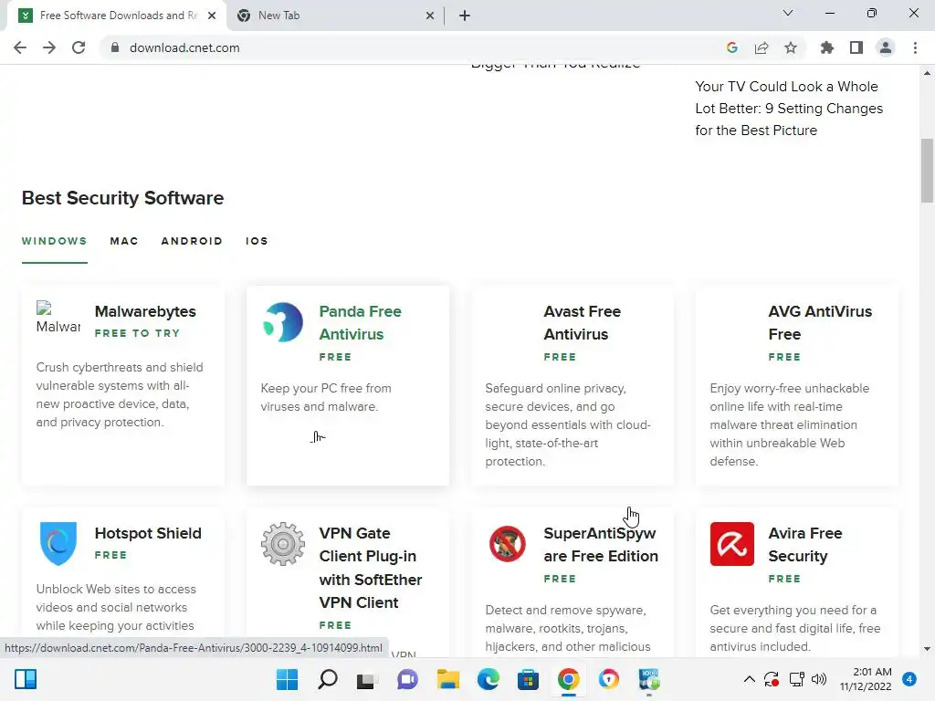
Task: Open a new browser tab
Action: click(x=465, y=16)
